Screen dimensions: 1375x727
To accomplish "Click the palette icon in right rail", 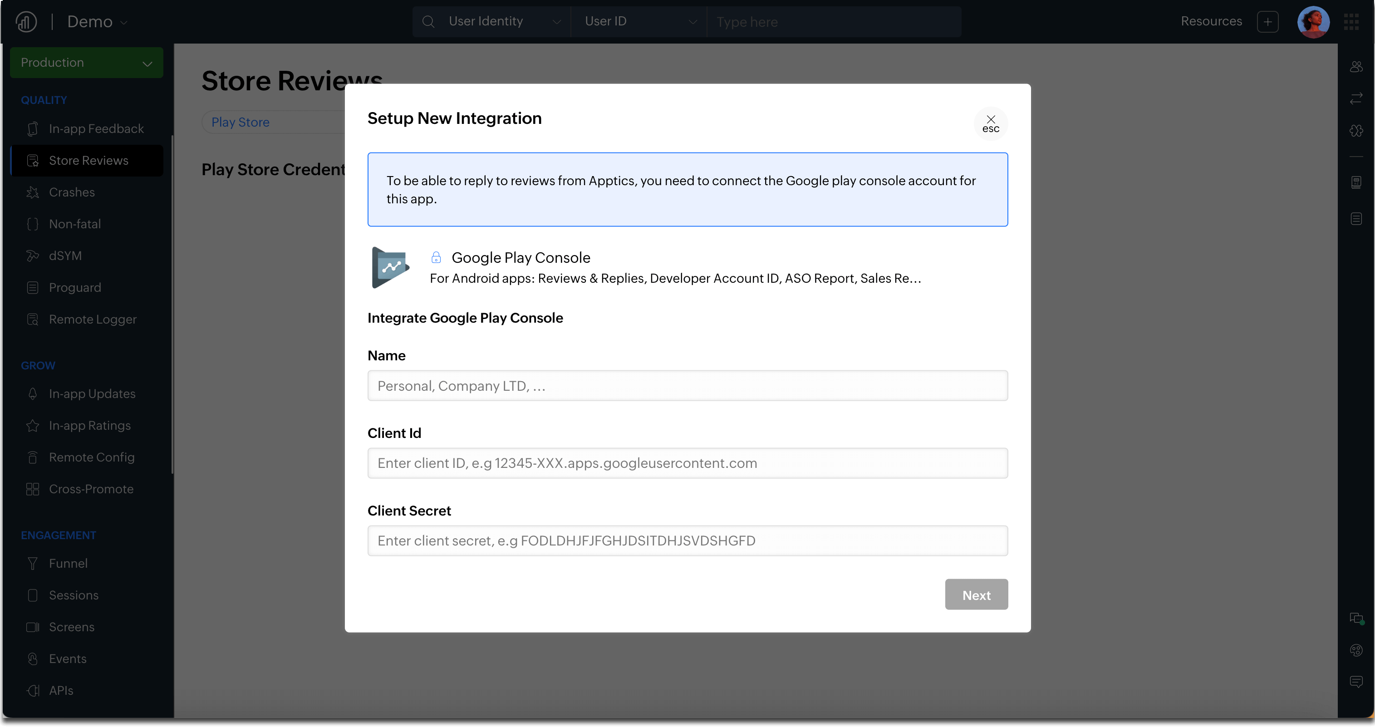I will click(x=1356, y=650).
